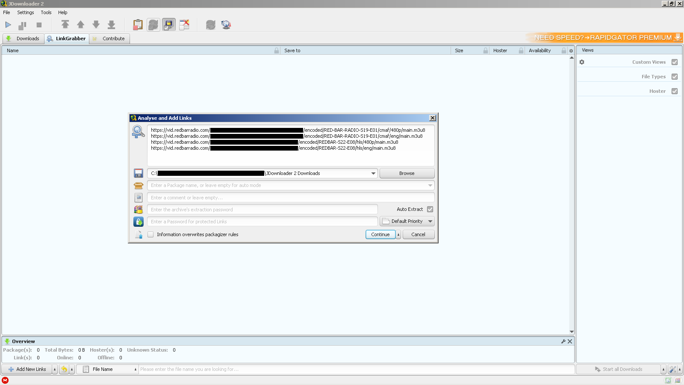Click the magnifier analyse links icon
684x385 pixels.
coord(138,132)
